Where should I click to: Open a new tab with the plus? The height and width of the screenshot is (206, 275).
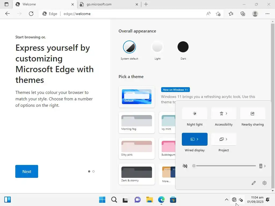point(146,4)
